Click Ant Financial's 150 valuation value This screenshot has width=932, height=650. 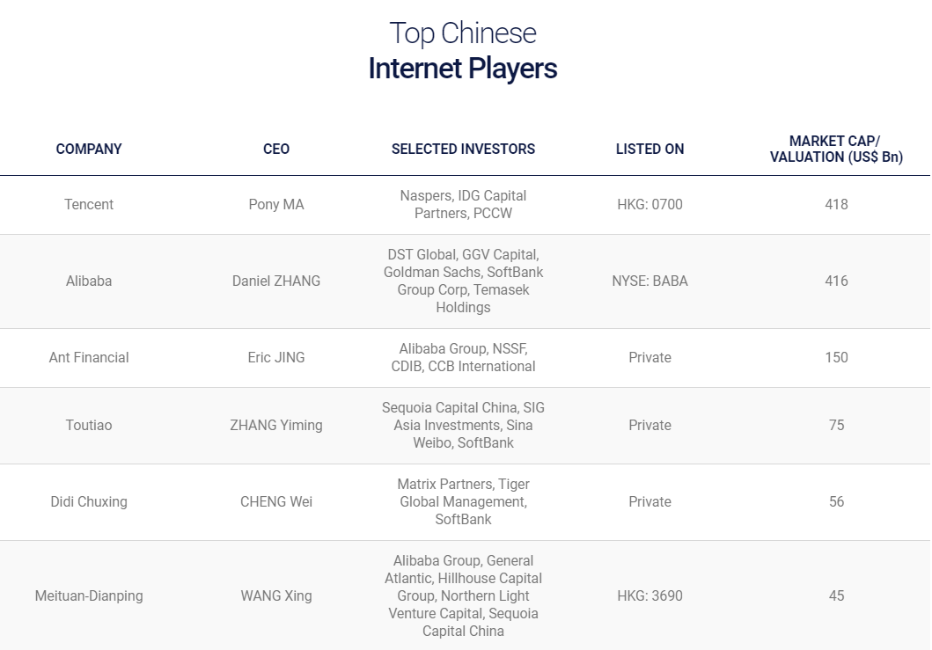pyautogui.click(x=836, y=358)
